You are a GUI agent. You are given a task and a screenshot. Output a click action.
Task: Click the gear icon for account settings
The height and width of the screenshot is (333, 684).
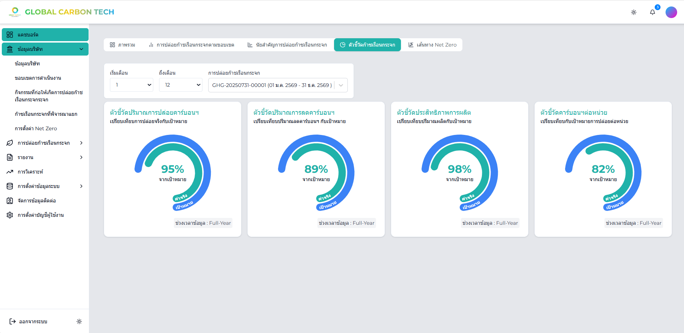(x=10, y=215)
